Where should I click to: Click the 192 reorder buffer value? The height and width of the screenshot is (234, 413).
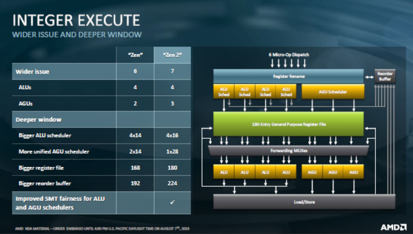click(135, 183)
